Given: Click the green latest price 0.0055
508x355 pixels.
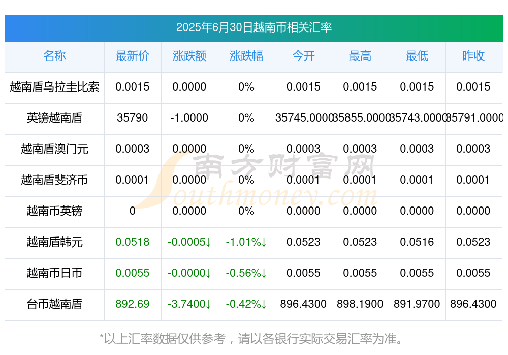Looking at the screenshot, I should (x=132, y=273).
